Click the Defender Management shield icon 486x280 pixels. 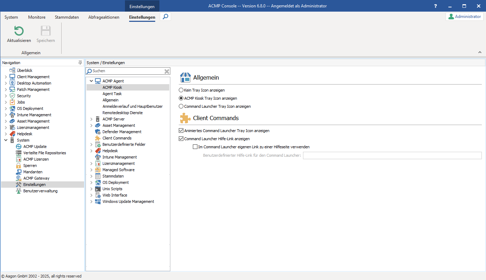(98, 132)
